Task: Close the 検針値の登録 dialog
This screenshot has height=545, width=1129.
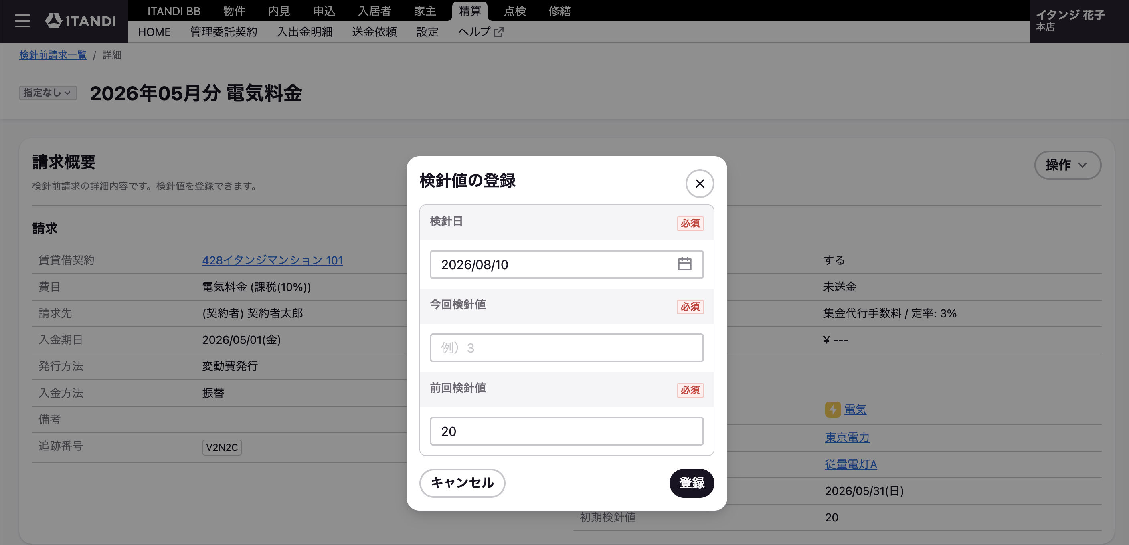Action: (700, 184)
